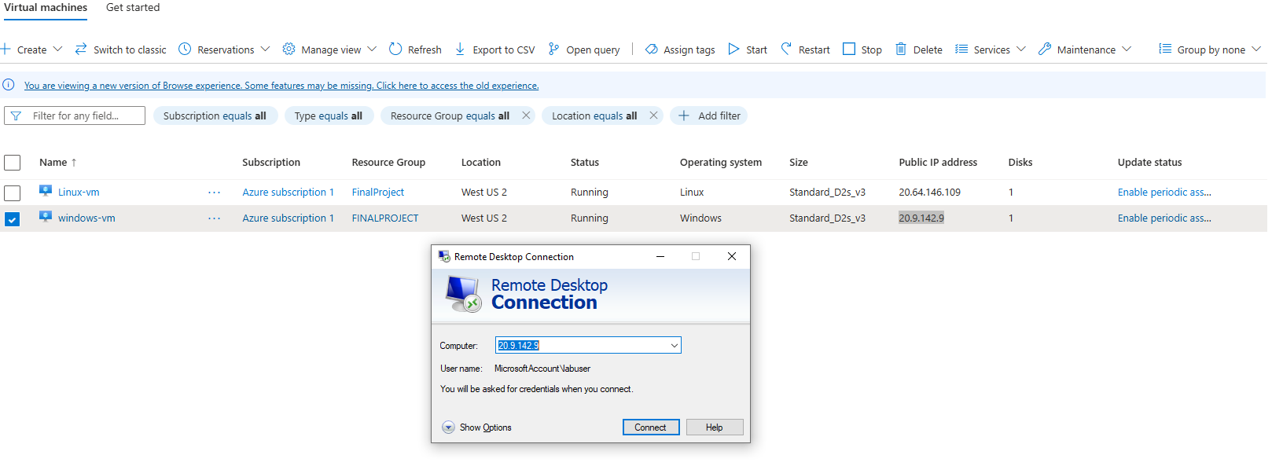The image size is (1283, 466).
Task: Open the Linux-vm link
Action: click(x=79, y=192)
